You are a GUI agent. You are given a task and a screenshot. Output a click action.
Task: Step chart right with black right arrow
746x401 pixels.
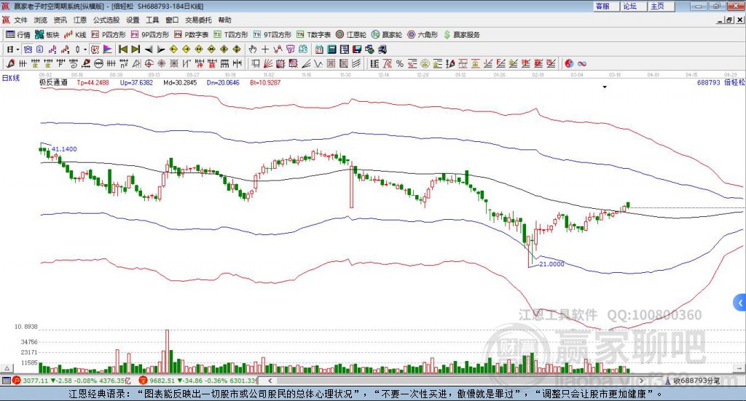click(x=161, y=49)
